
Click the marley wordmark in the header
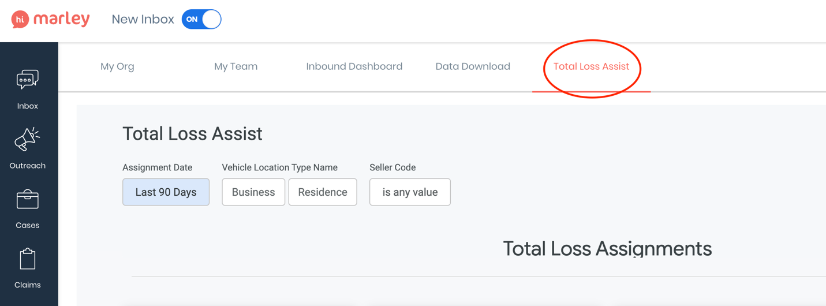tap(62, 19)
